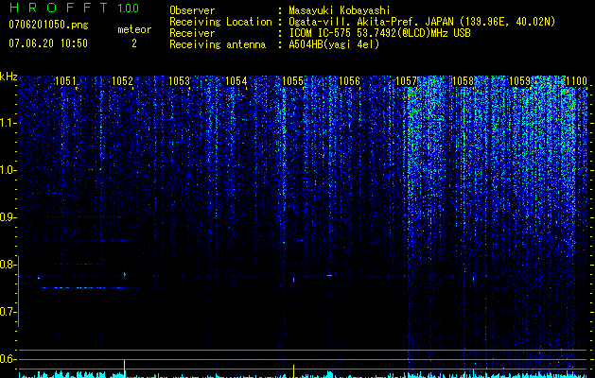Click the 'Receiving antenna' label
Image resolution: width=595 pixels, height=378 pixels.
click(x=218, y=44)
